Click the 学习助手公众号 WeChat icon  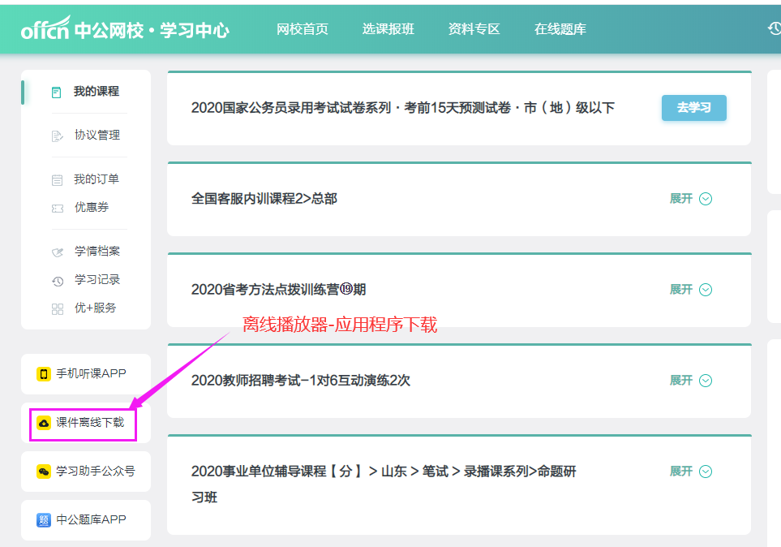tap(44, 472)
